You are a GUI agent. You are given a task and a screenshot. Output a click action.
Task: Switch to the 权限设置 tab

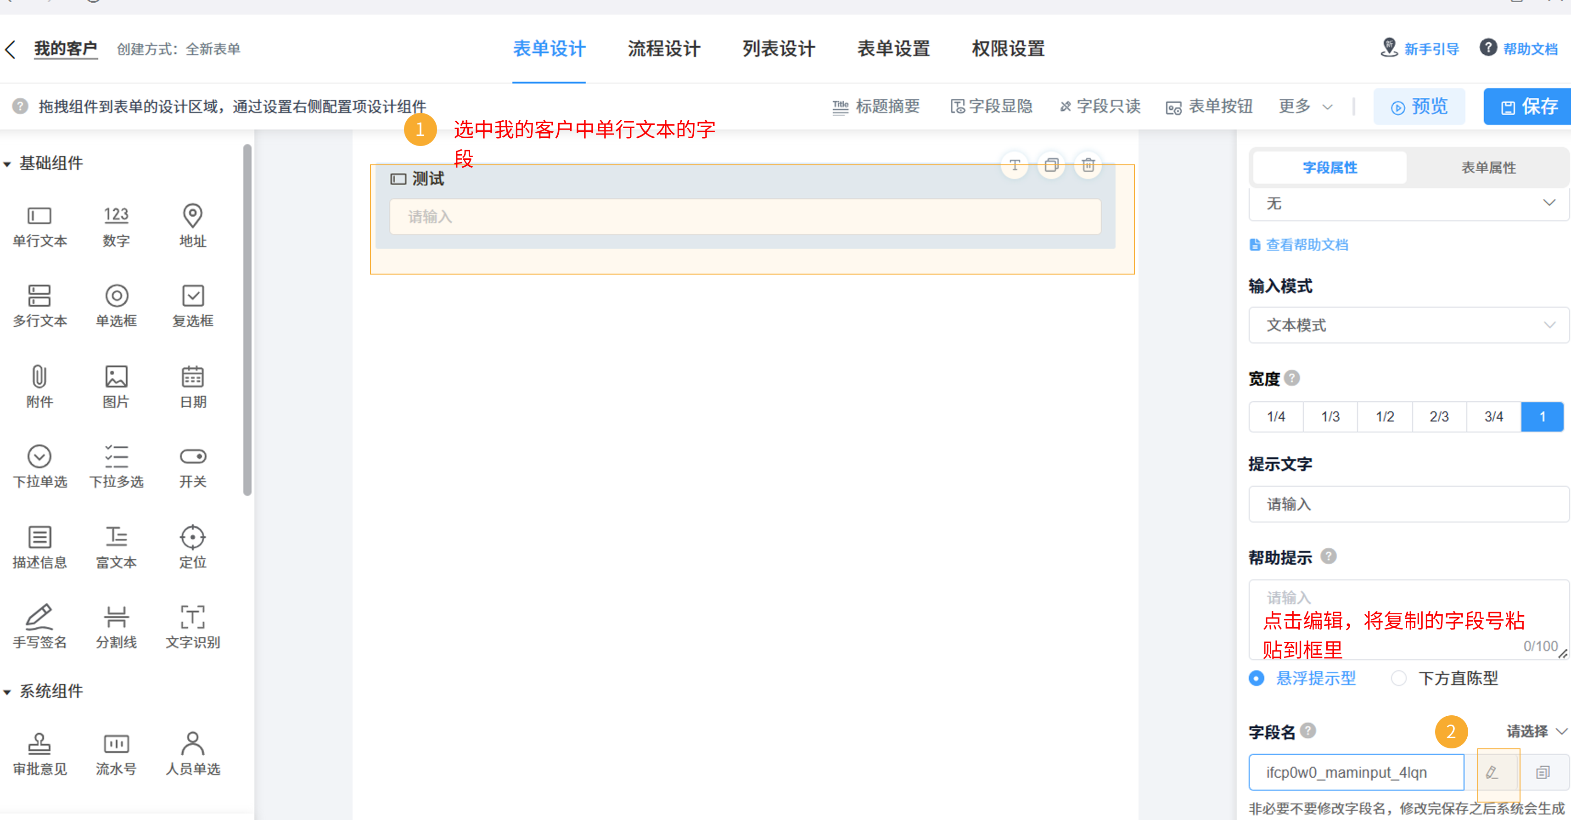coord(1008,49)
